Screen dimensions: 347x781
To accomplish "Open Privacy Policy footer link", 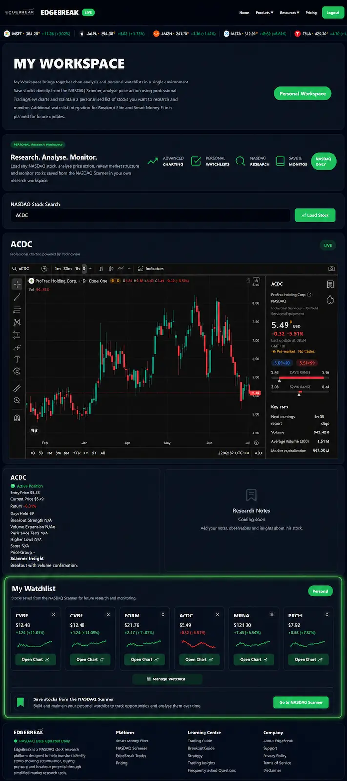I will coord(275,756).
